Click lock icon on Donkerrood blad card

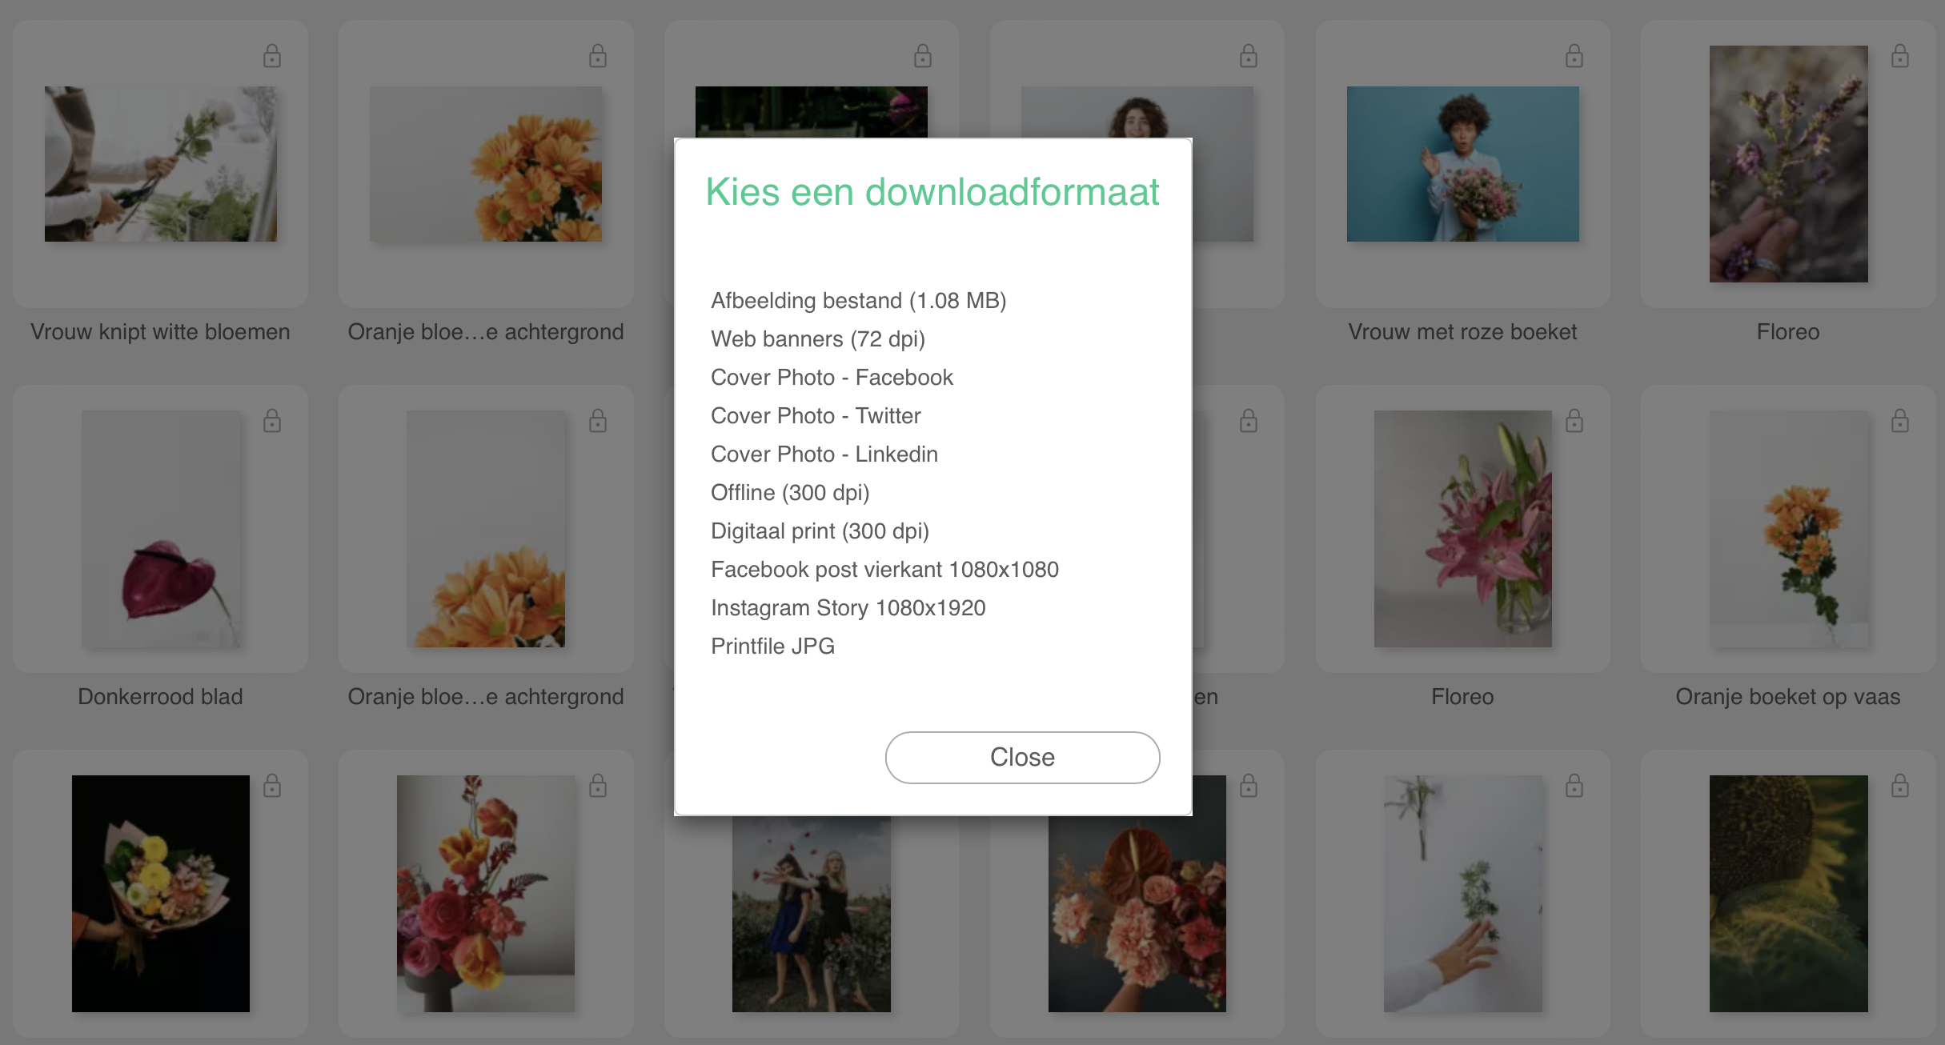(272, 421)
